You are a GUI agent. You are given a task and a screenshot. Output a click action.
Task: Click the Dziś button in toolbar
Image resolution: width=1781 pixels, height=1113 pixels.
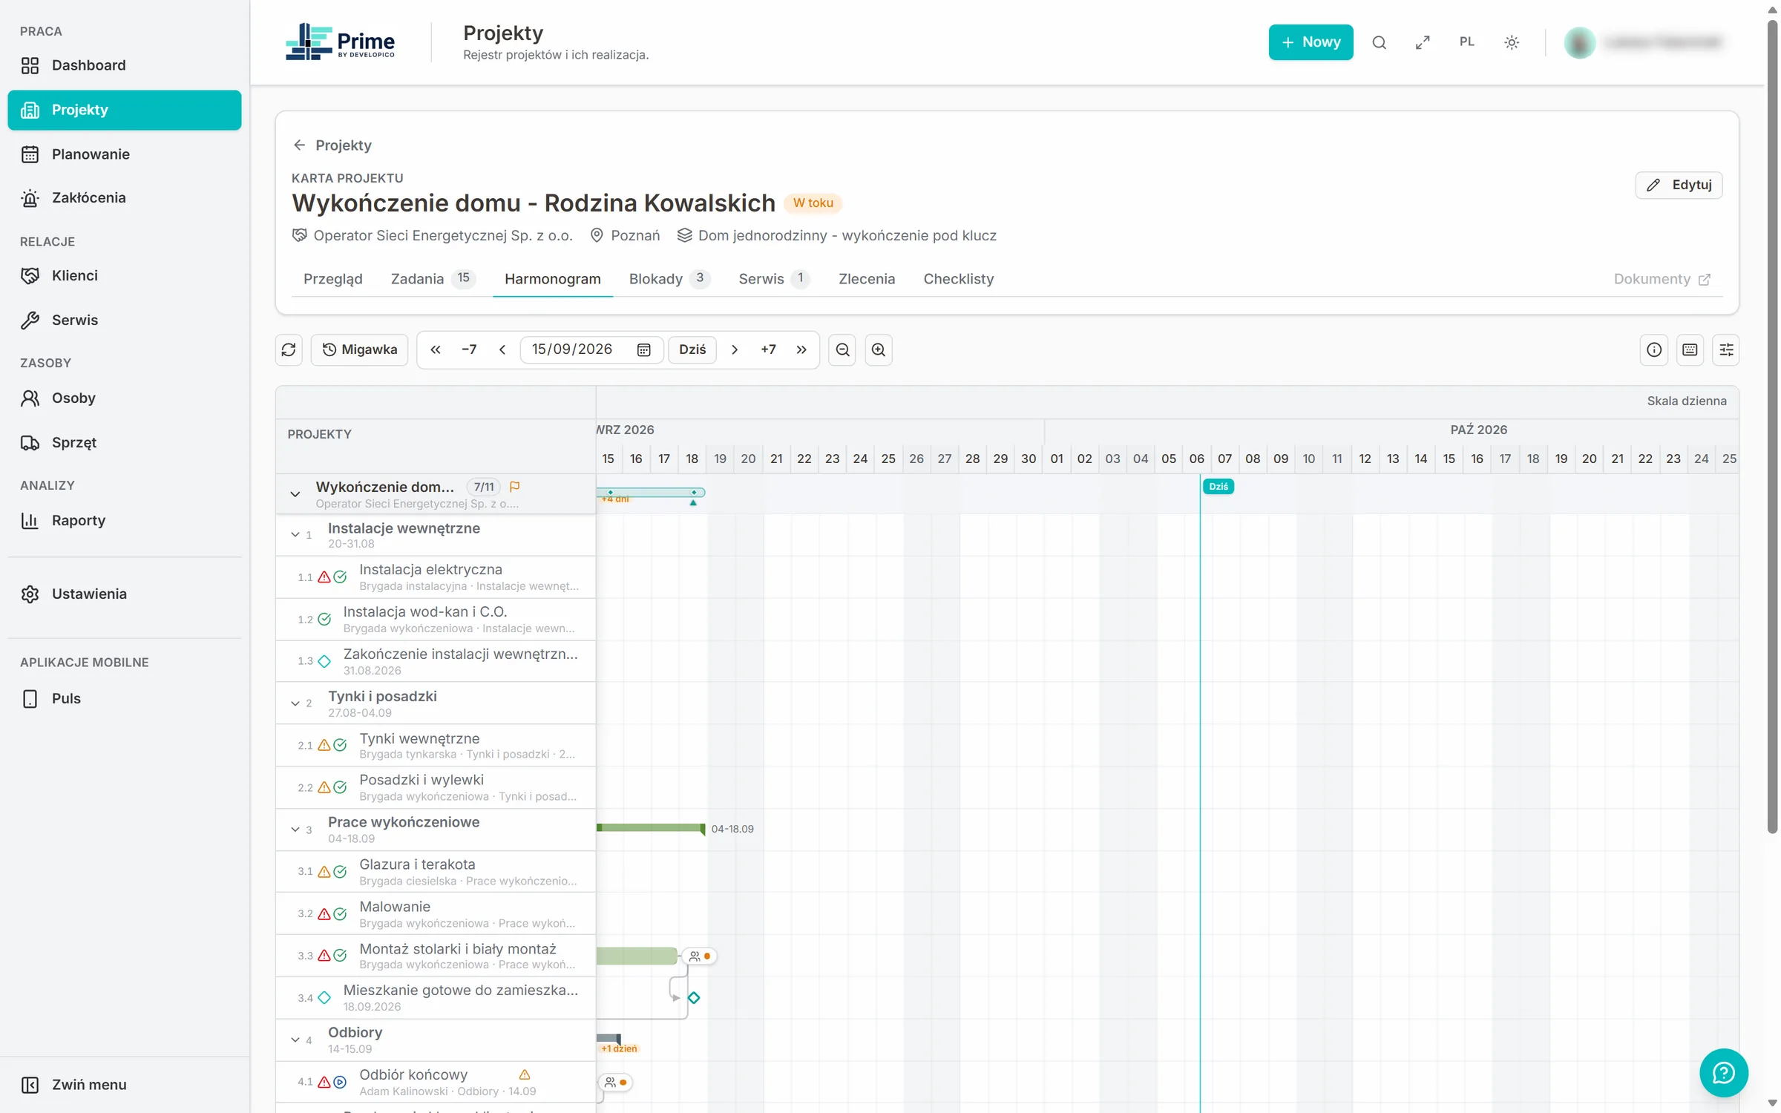pos(692,349)
